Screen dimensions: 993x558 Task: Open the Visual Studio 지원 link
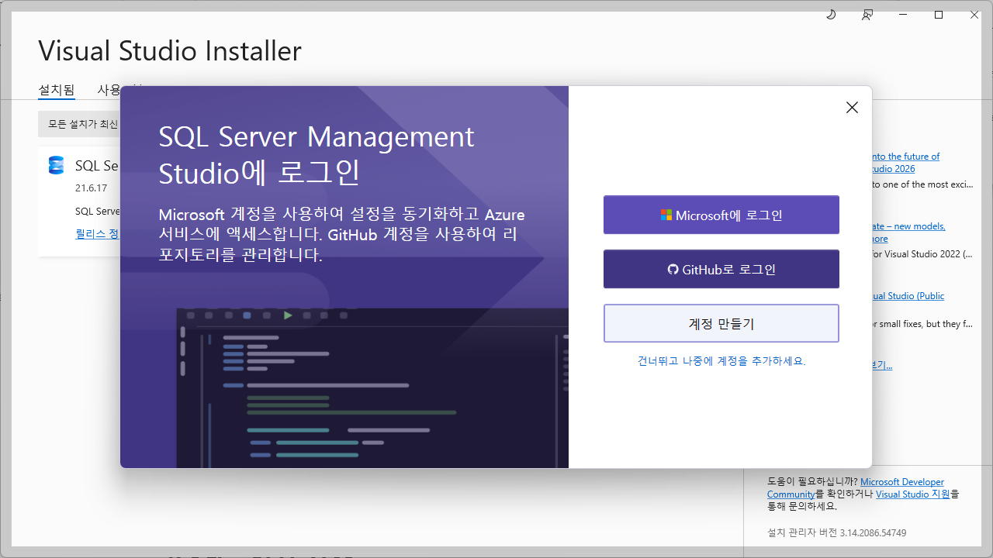click(913, 494)
